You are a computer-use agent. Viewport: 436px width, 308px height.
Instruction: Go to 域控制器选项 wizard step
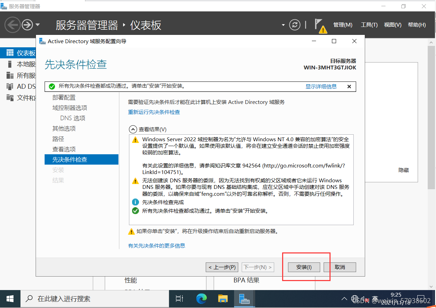[69, 108]
